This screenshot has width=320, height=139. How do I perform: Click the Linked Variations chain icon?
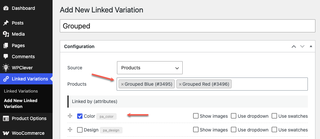6,79
